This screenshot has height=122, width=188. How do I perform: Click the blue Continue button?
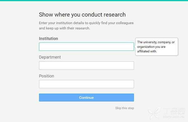click(86, 98)
